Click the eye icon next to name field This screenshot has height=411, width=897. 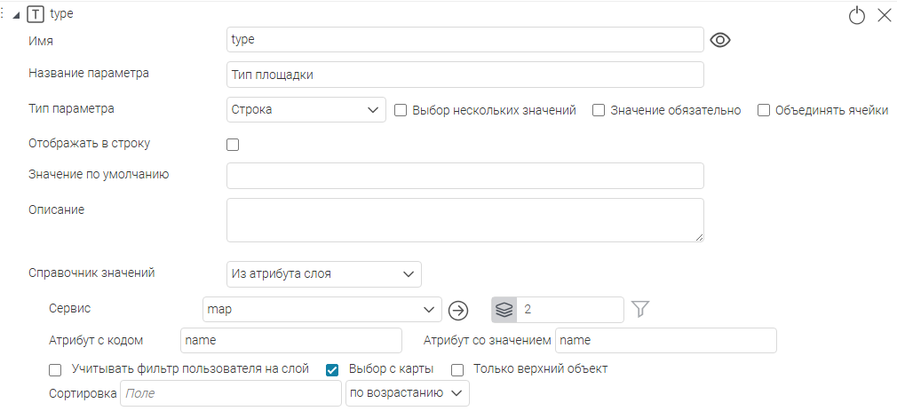[x=720, y=40]
